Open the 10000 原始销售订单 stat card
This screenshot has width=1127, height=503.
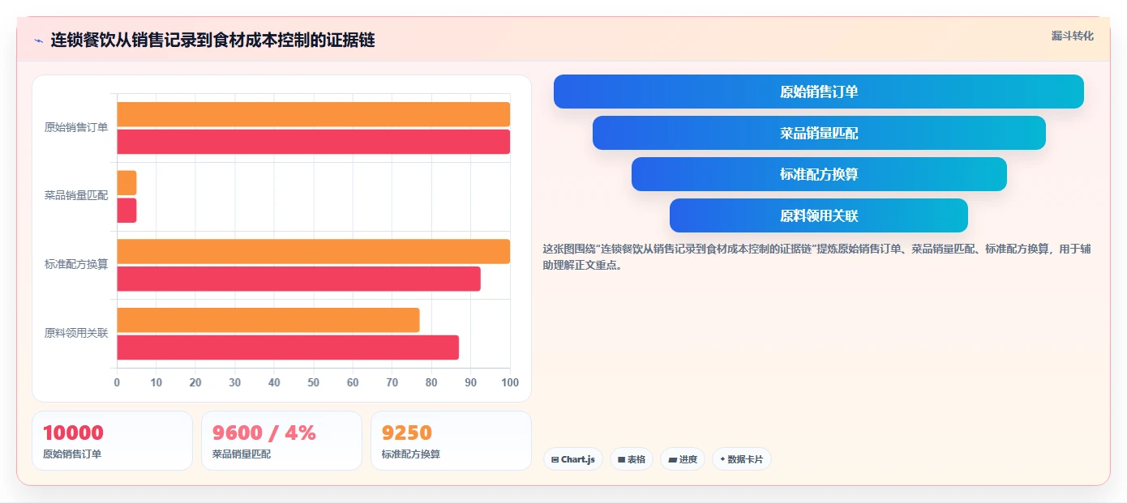pyautogui.click(x=112, y=441)
